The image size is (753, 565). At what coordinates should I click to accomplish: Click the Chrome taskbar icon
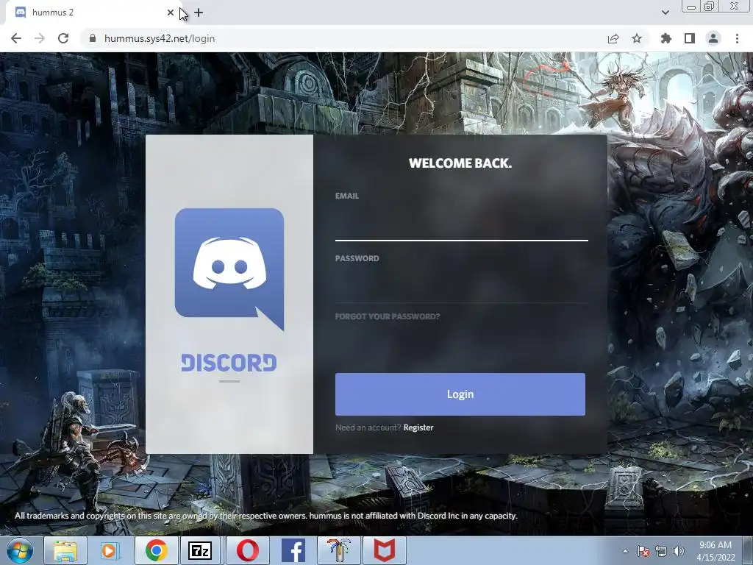(x=157, y=550)
